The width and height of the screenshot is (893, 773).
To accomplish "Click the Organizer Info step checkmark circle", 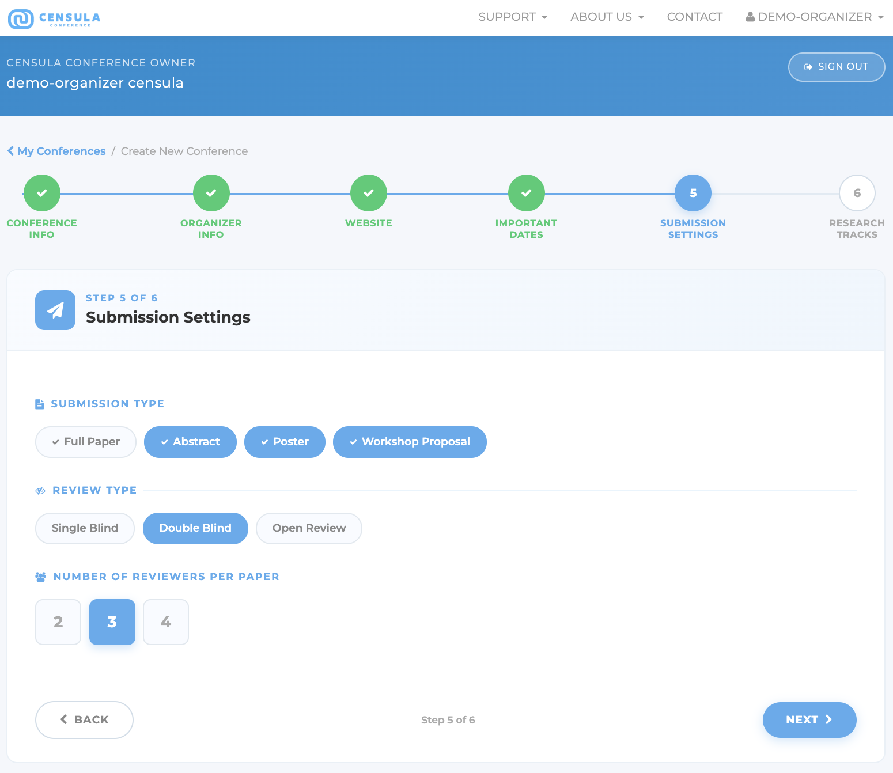I will click(211, 193).
